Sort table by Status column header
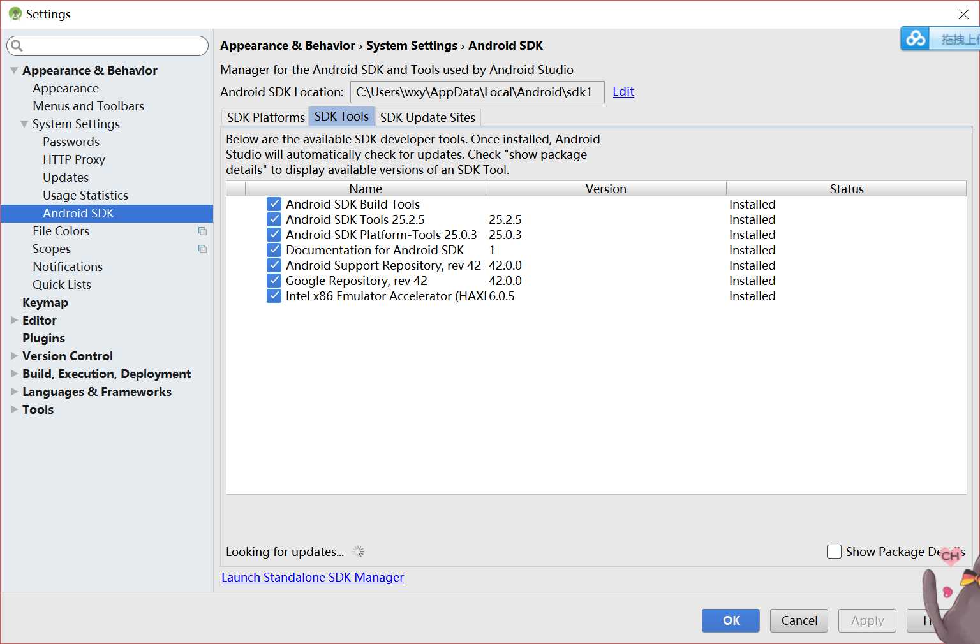This screenshot has width=980, height=644. pos(847,189)
